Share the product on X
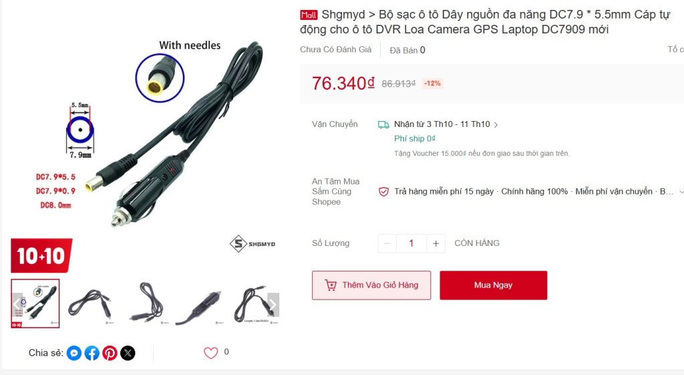This screenshot has width=684, height=375. 128,353
